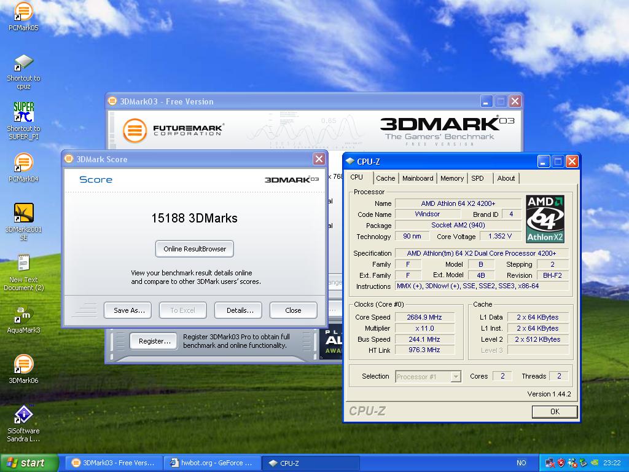Launch 3DMark2001 SE desktop icon
Viewport: 629px width, 472px height.
click(23, 221)
